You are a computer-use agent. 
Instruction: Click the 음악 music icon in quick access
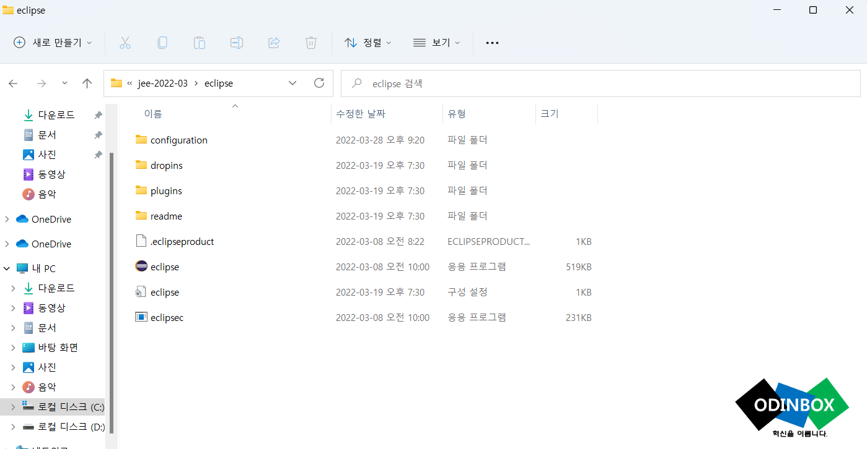pos(29,194)
